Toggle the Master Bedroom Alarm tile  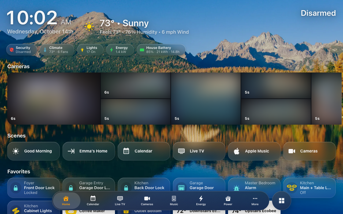click(x=254, y=185)
